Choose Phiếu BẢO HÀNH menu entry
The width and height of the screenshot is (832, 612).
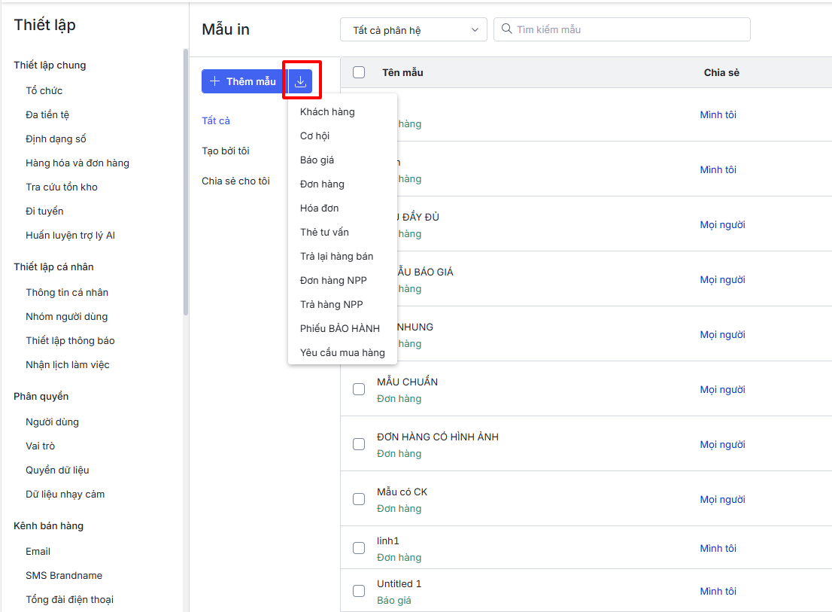click(x=339, y=329)
